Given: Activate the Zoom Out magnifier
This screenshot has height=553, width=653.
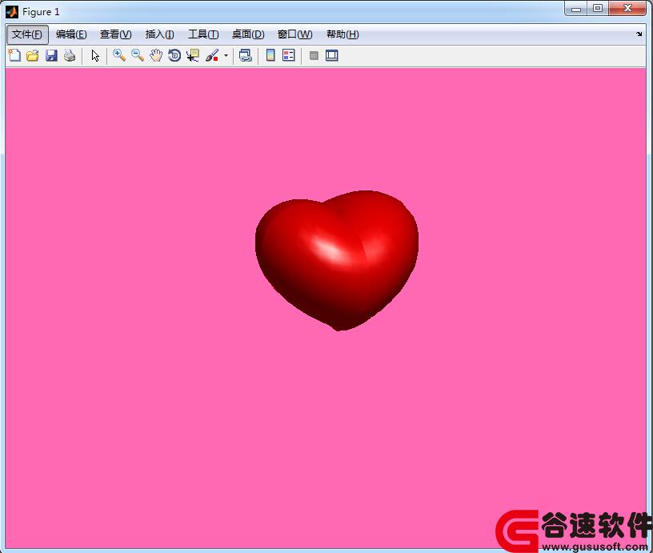Looking at the screenshot, I should point(138,55).
